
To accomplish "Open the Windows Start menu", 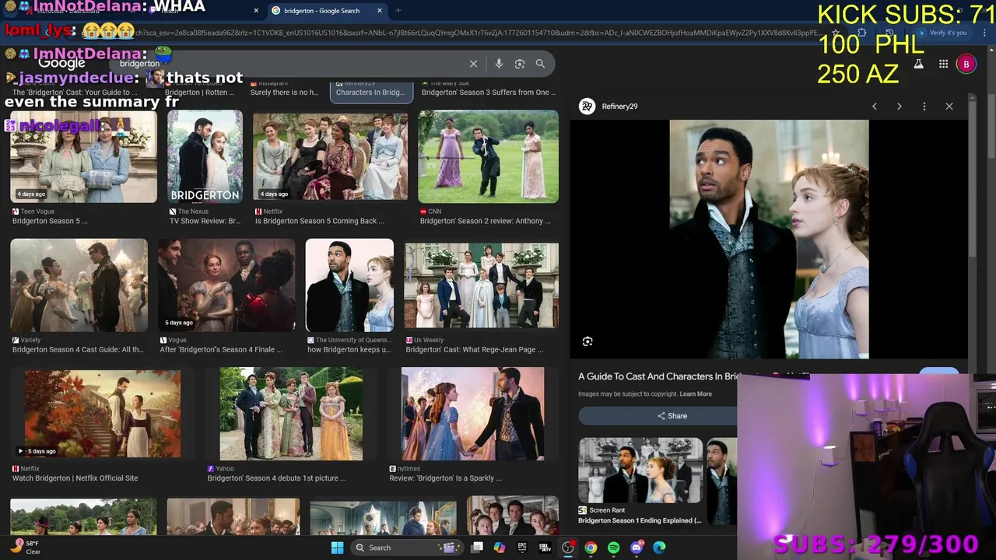I will tap(337, 548).
